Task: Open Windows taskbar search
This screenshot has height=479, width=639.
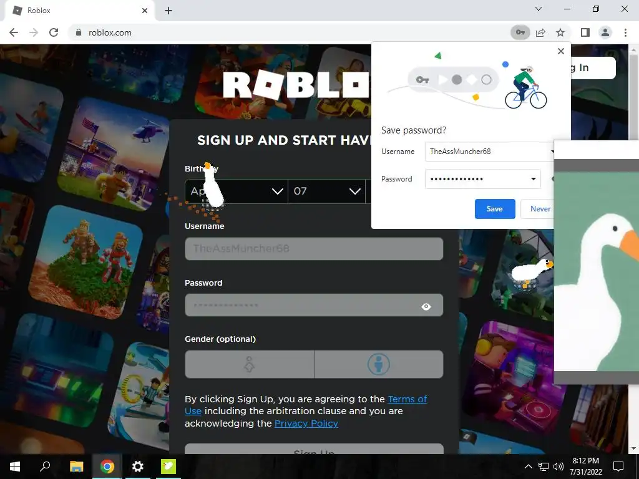Action: 45,467
